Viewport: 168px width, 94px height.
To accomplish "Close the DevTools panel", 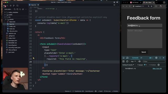I will [x=164, y=58].
